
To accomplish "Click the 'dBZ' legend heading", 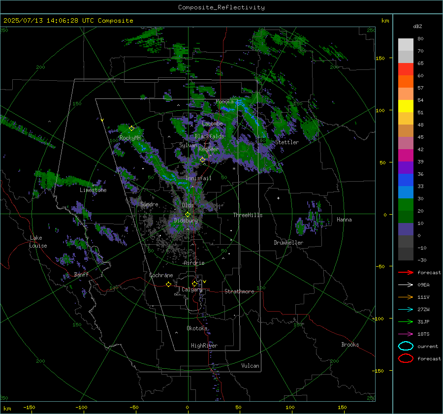I will pyautogui.click(x=417, y=27).
